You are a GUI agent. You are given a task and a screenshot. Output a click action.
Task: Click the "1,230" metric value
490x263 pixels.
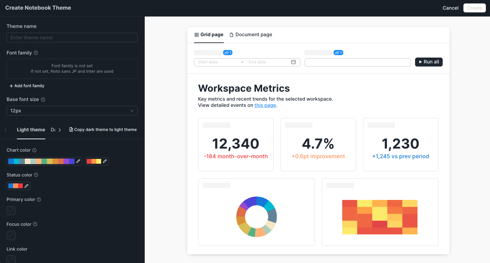click(x=401, y=144)
